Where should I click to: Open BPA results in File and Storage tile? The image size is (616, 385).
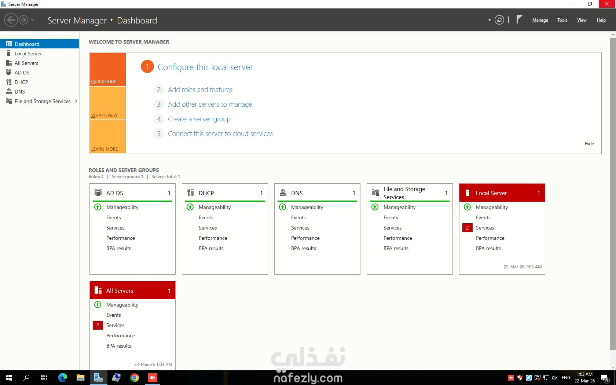coord(396,248)
